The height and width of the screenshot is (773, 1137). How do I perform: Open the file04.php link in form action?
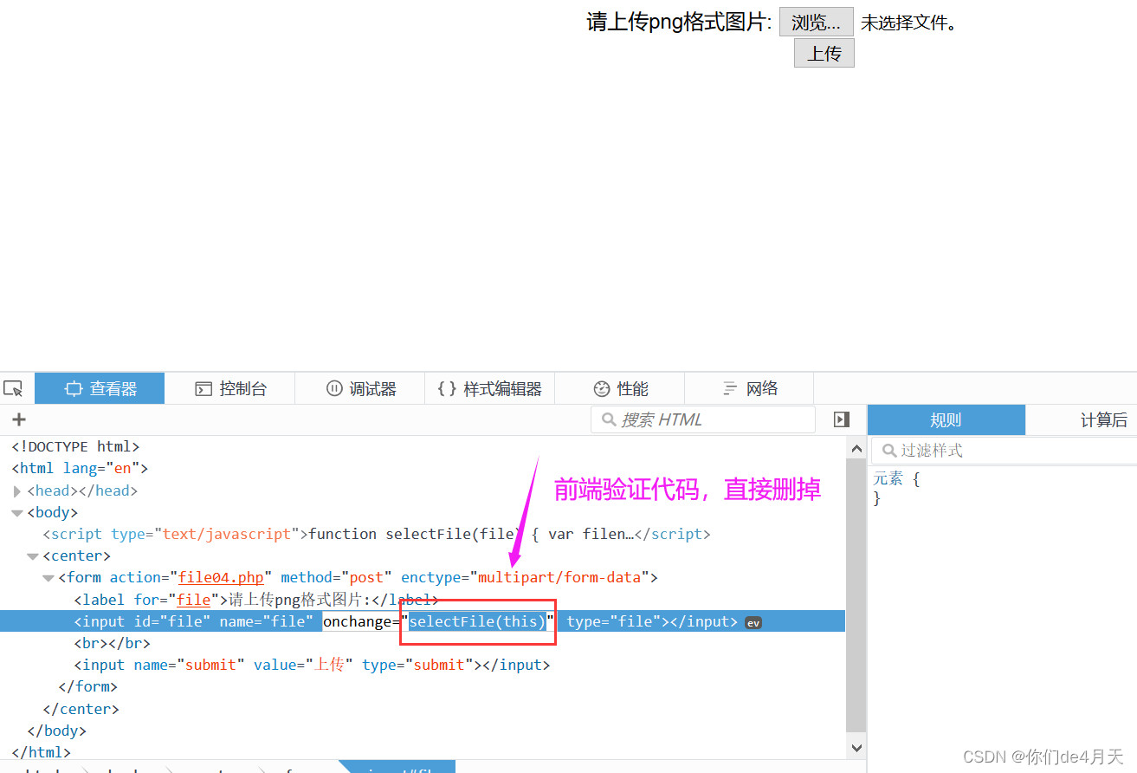click(x=220, y=577)
